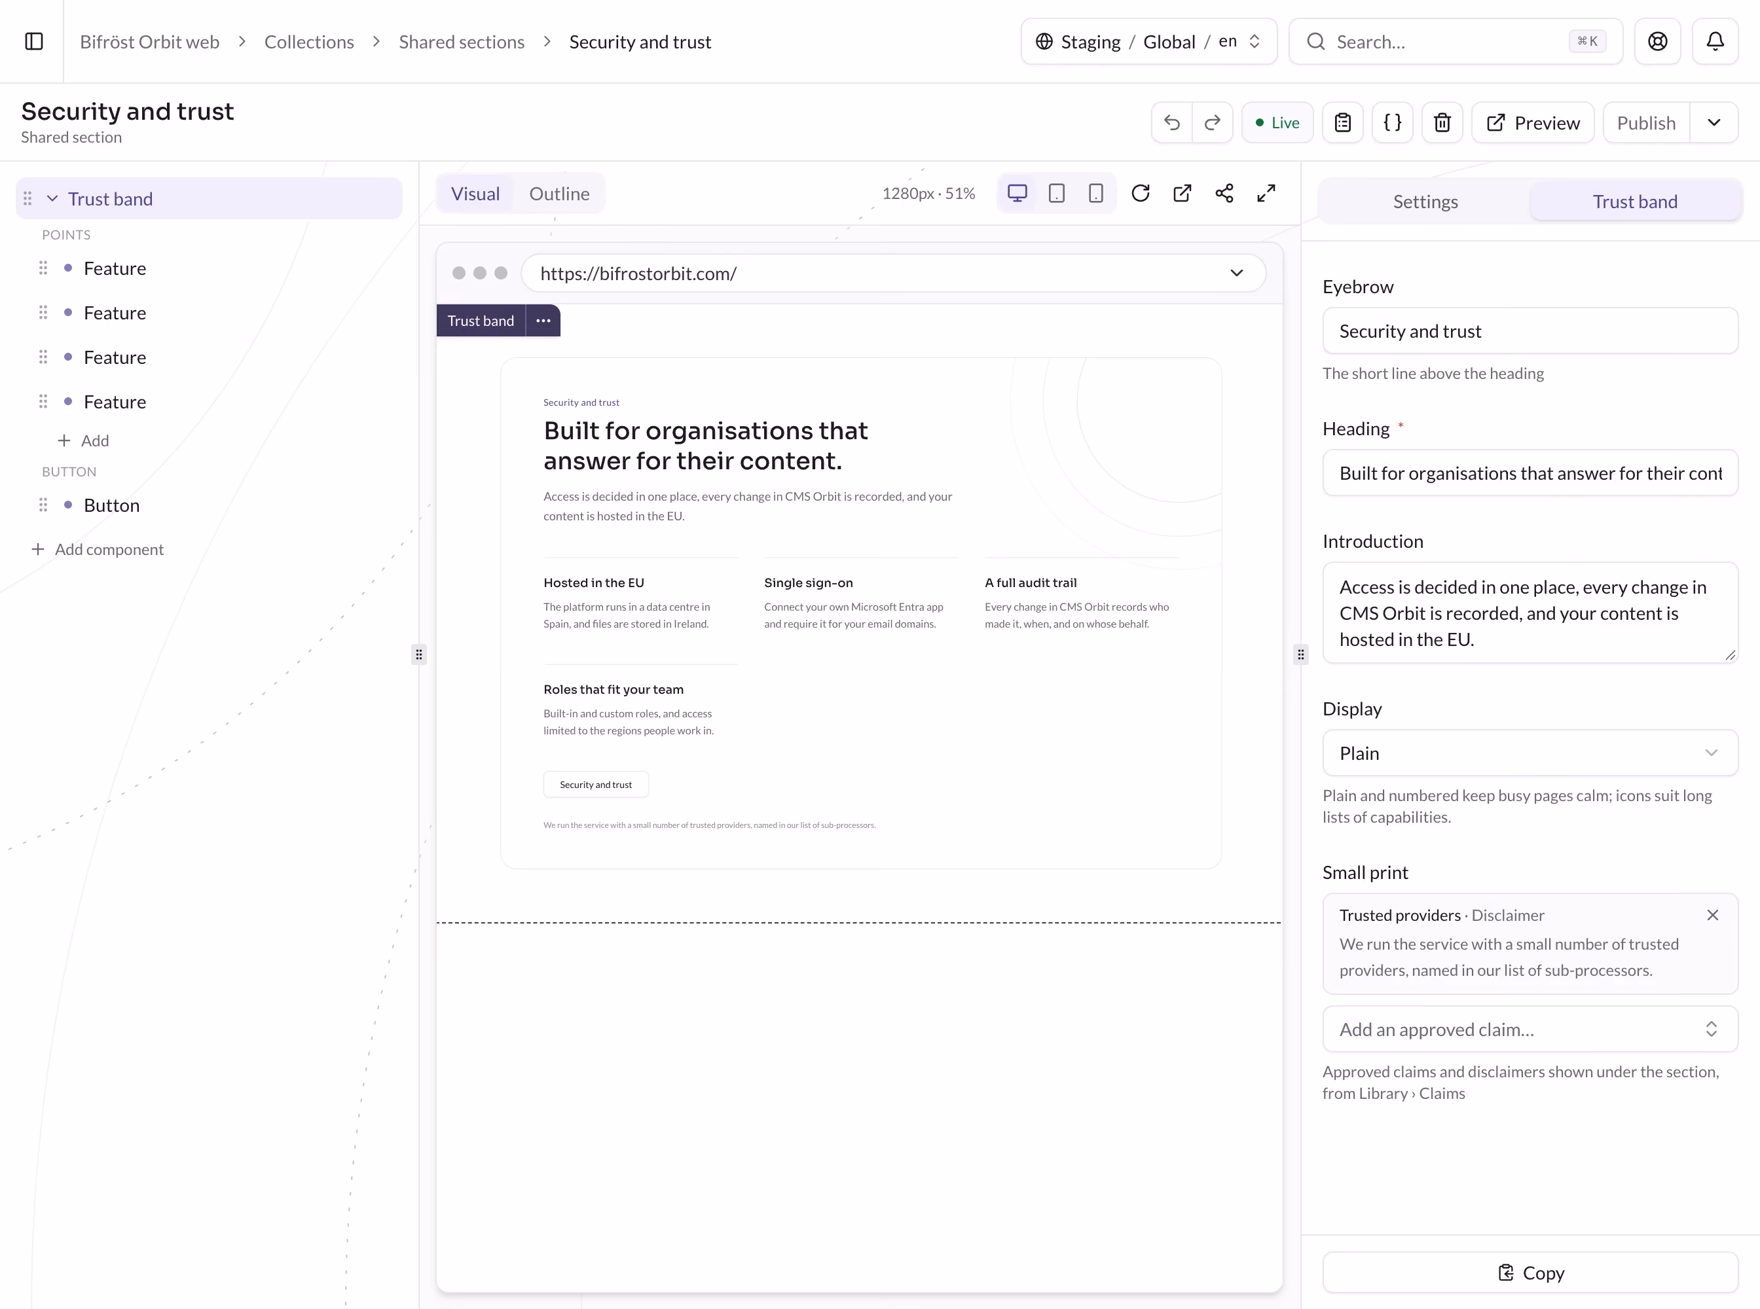Screen dimensions: 1760x1309
Task: Focus the Search field
Action: (1456, 41)
